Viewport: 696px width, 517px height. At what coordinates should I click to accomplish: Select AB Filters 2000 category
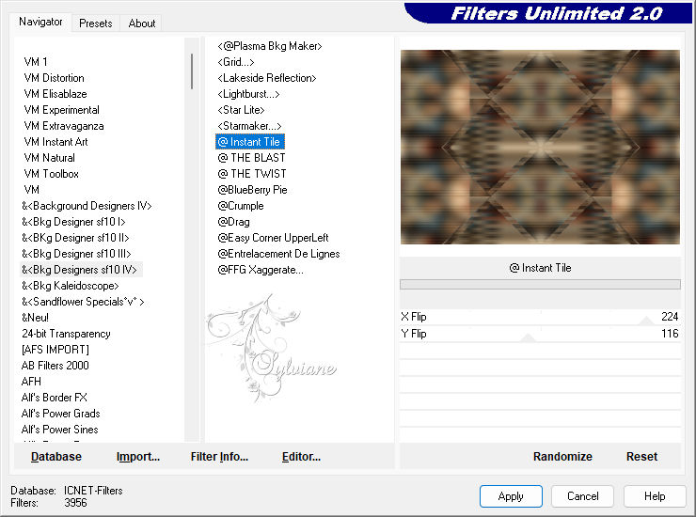[55, 366]
